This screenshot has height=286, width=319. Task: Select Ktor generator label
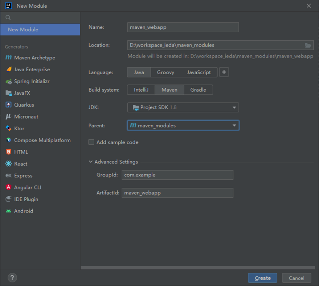19,128
